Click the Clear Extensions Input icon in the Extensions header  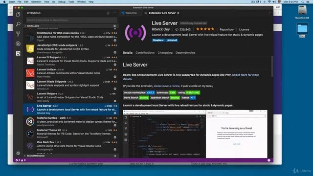tap(108, 13)
